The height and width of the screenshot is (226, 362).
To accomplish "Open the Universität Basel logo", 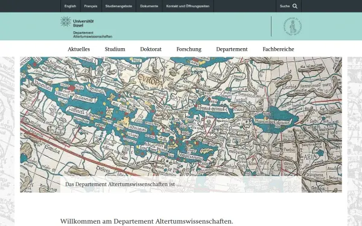I will [x=77, y=22].
